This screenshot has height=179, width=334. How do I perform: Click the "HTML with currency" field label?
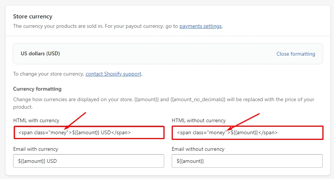click(x=36, y=121)
